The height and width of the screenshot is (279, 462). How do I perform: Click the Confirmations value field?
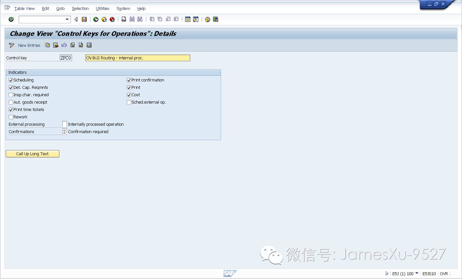(64, 132)
